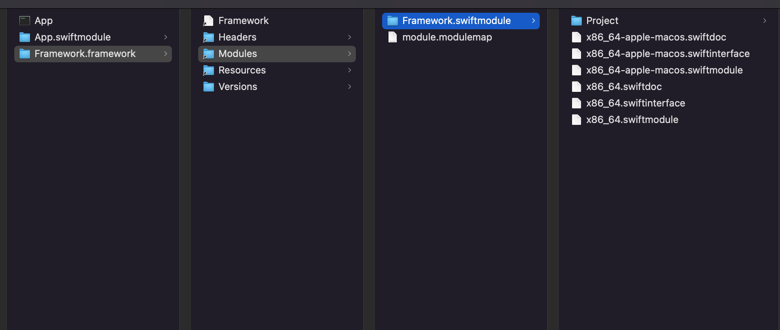Viewport: 780px width, 330px height.
Task: Click the Framework.swiftmodule folder icon
Action: (393, 21)
